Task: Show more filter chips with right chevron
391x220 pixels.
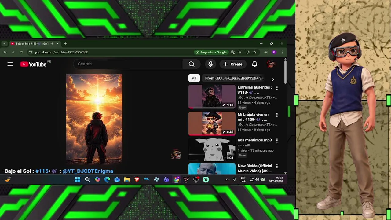Action: click(272, 79)
